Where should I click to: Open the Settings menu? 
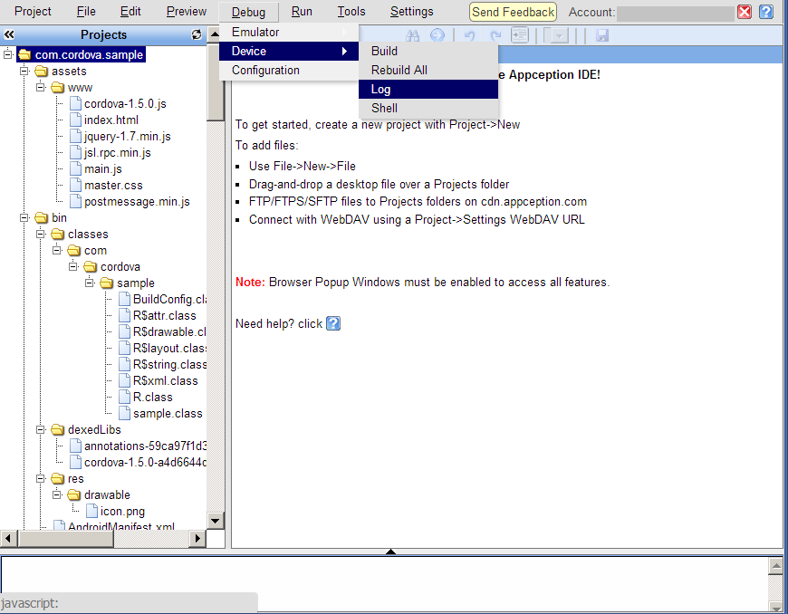point(411,11)
